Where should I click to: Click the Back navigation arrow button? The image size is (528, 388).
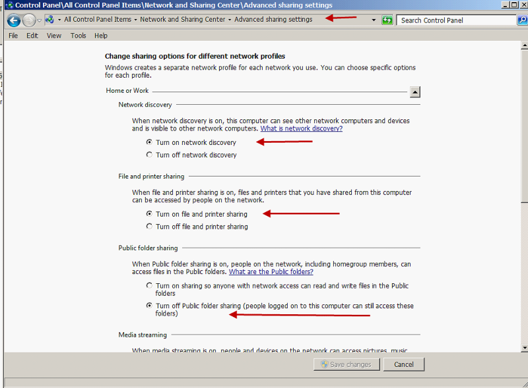(13, 20)
